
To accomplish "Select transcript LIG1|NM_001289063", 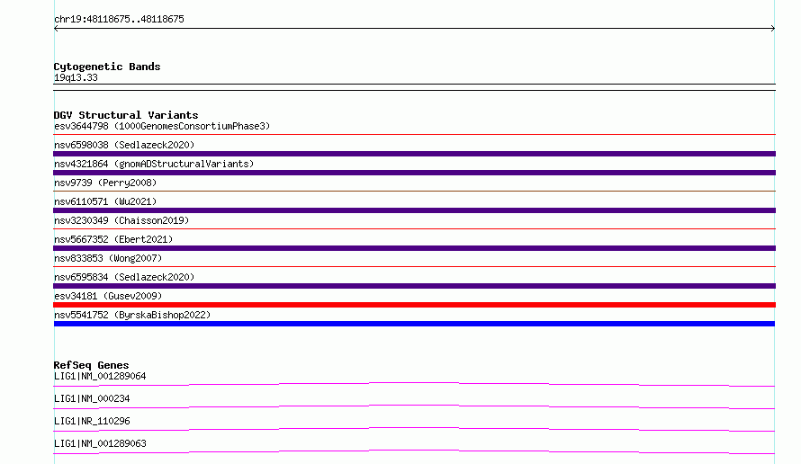I will pos(100,443).
